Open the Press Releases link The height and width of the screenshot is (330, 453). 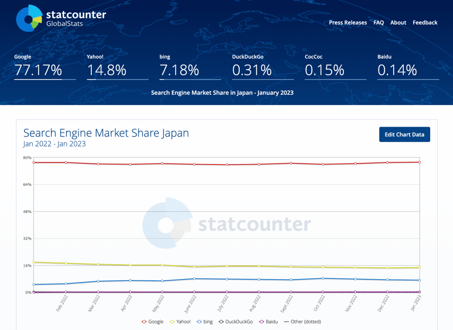(348, 22)
